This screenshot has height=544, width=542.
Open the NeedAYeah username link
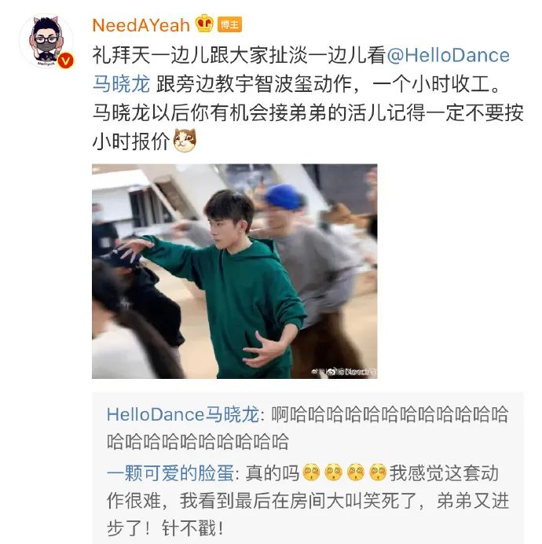141,25
